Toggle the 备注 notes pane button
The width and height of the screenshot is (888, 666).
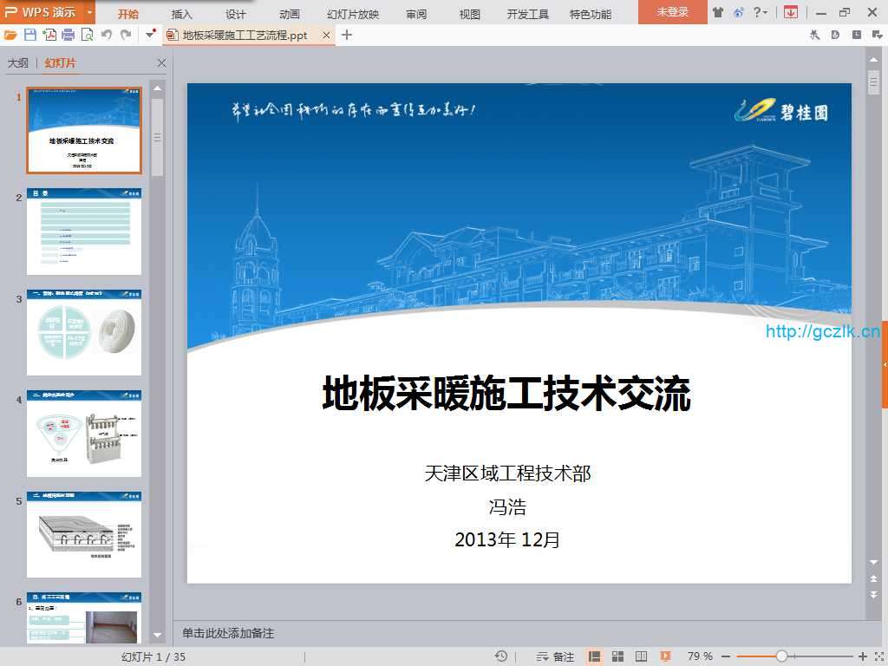pyautogui.click(x=556, y=656)
